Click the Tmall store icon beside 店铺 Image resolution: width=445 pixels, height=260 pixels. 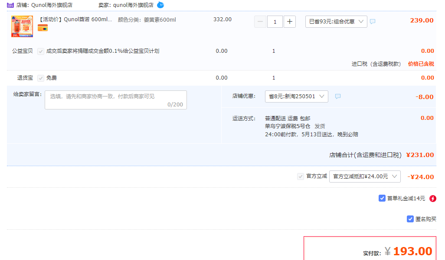pyautogui.click(x=10, y=5)
